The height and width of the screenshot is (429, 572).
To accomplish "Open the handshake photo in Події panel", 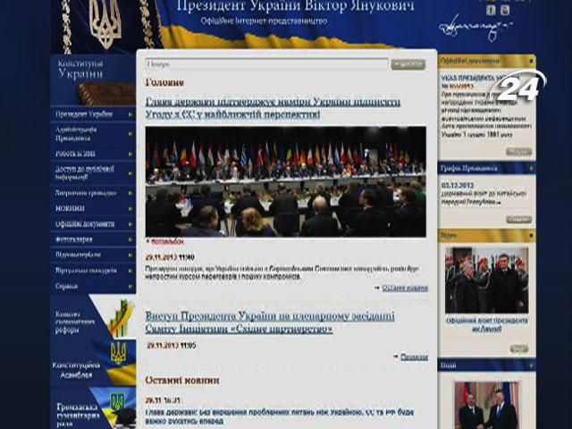I will click(x=486, y=405).
